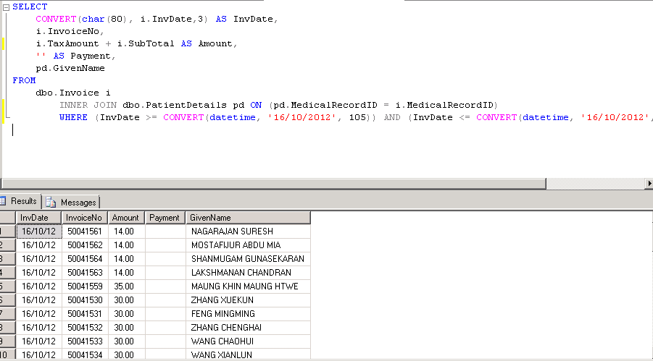This screenshot has height=361, width=653.
Task: Click the query editor horizontal scrollbar thumb
Action: (x=273, y=184)
